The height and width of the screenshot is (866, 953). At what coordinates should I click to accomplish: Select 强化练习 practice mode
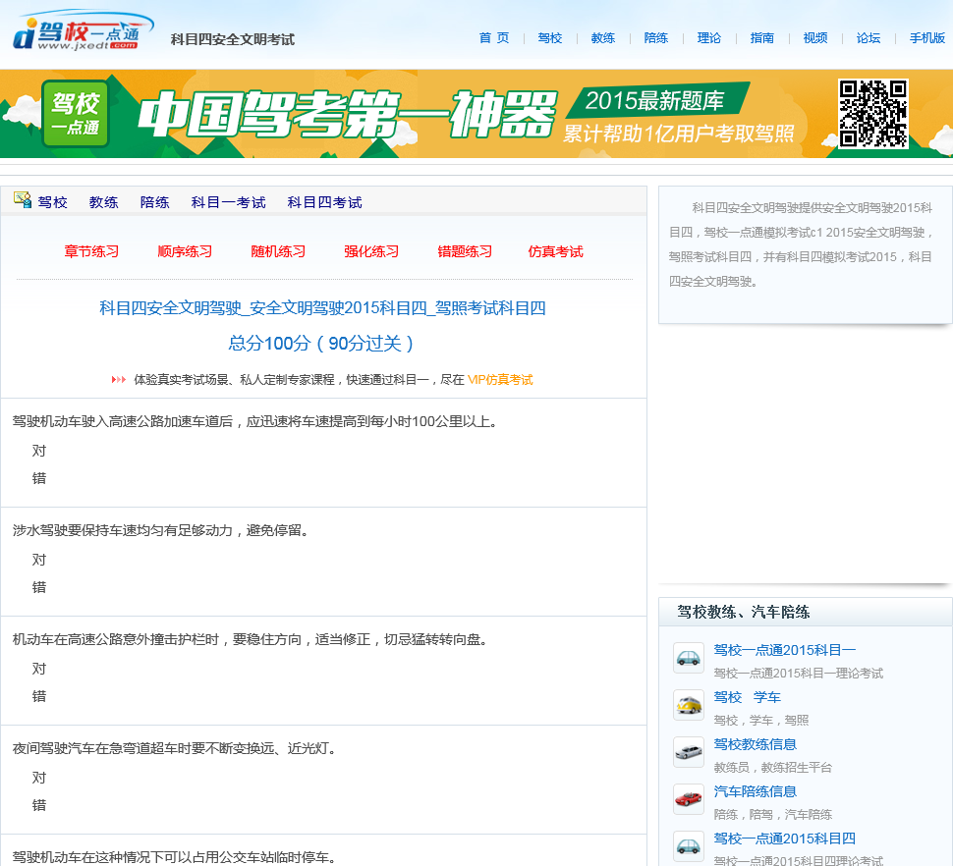[x=371, y=251]
